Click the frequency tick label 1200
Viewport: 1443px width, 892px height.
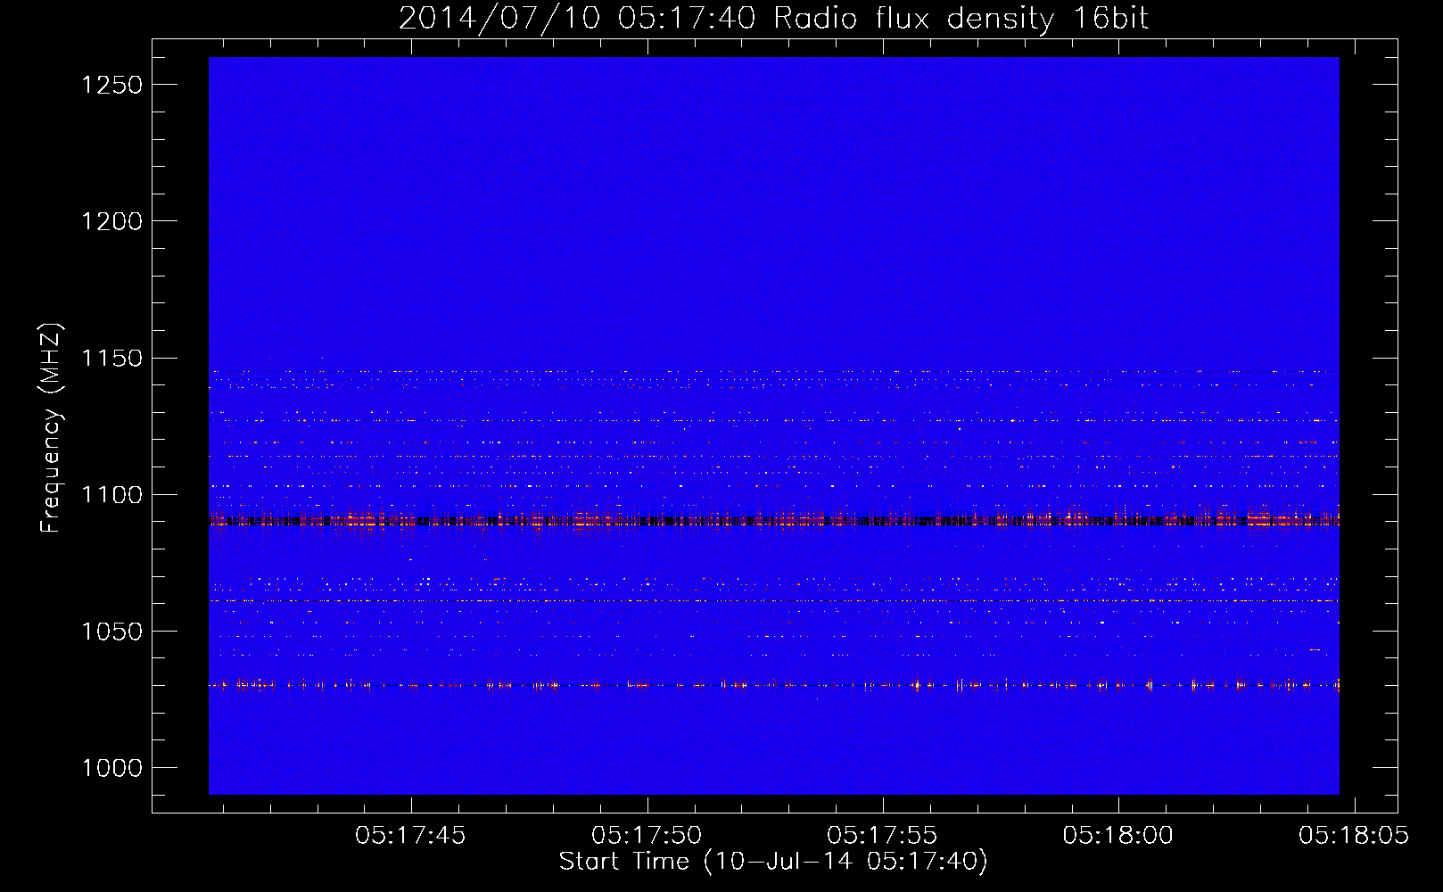click(111, 221)
